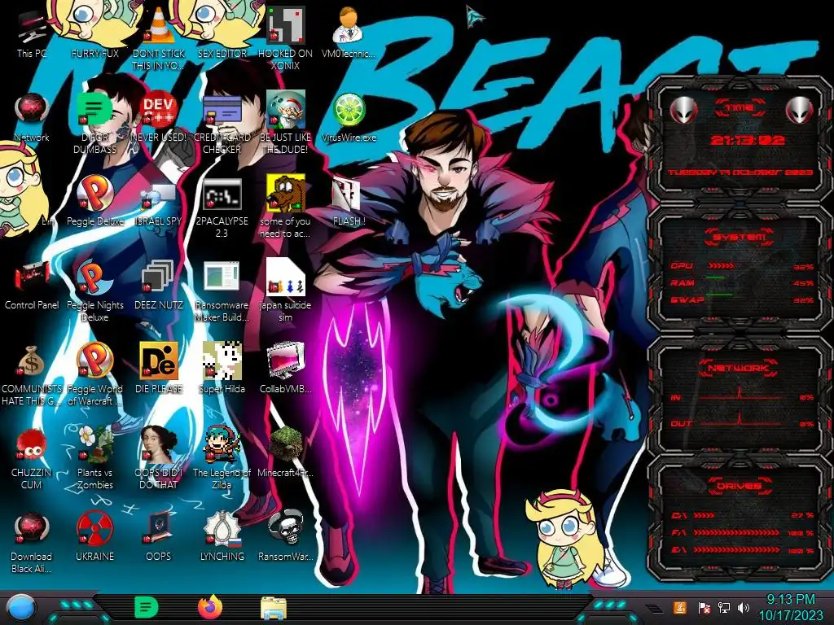Click the NETWORK gadget header

coord(740,368)
